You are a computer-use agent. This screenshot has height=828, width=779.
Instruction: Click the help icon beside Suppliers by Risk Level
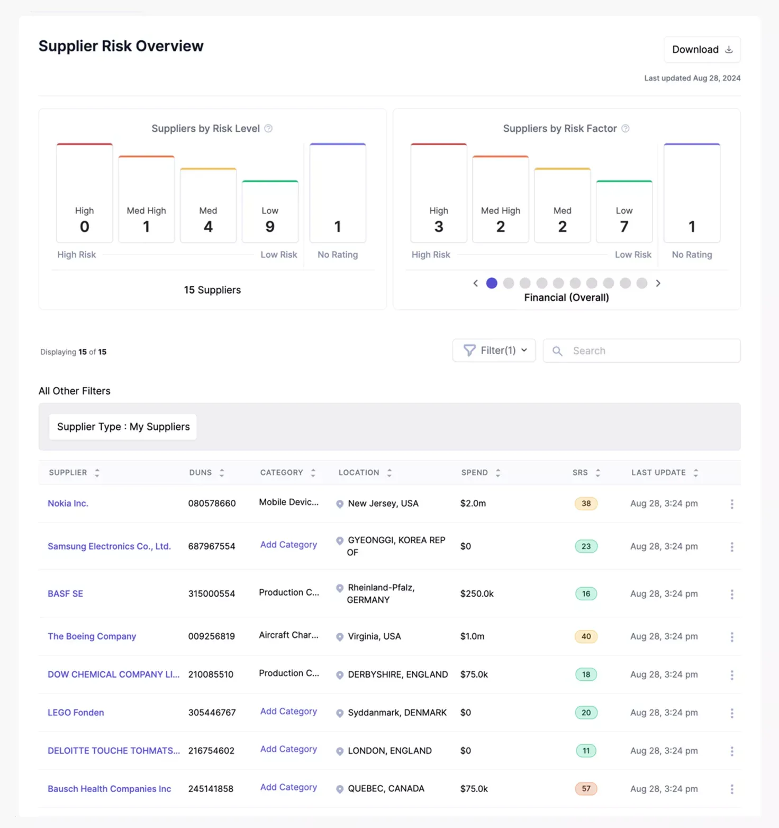pyautogui.click(x=268, y=129)
